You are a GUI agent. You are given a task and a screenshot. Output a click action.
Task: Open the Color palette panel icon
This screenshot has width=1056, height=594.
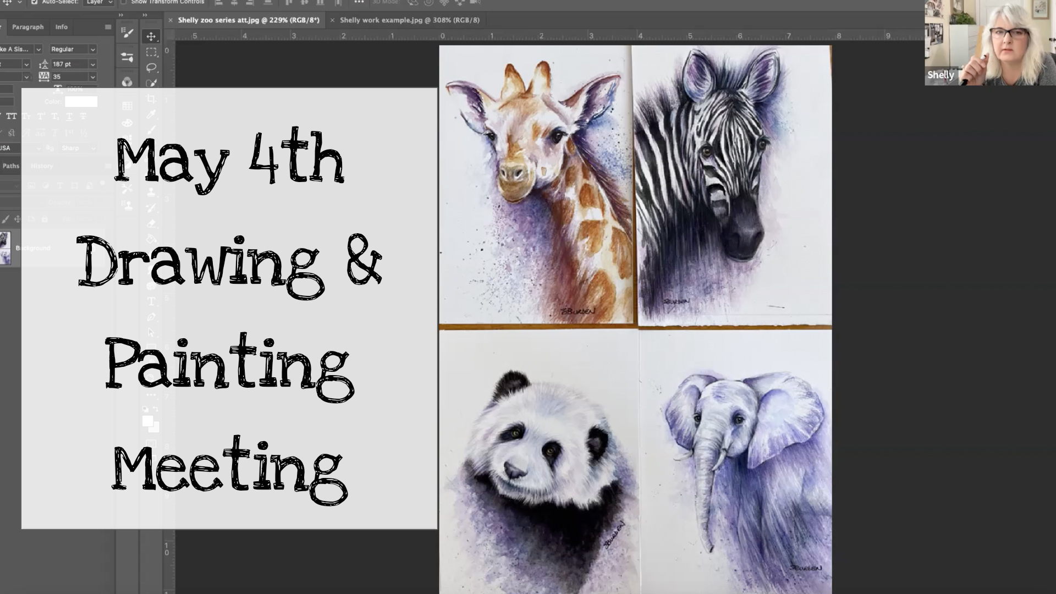(x=128, y=123)
